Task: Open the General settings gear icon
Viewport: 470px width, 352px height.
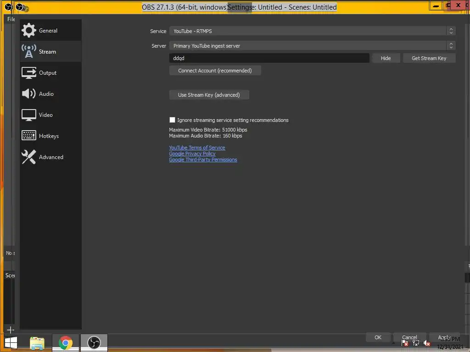Action: (29, 31)
